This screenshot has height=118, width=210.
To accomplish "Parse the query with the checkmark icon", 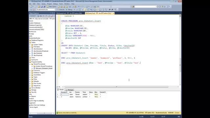I will click(77, 10).
